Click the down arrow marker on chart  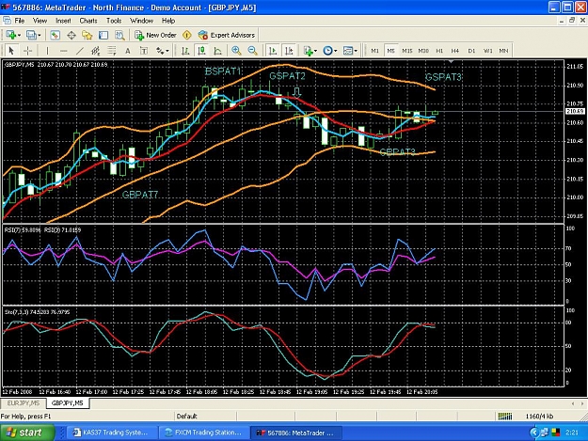(x=296, y=92)
